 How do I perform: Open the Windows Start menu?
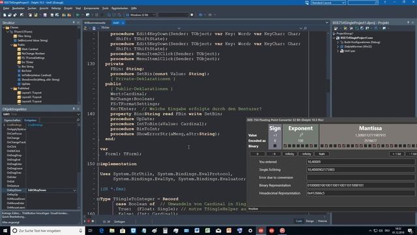pos(5,230)
